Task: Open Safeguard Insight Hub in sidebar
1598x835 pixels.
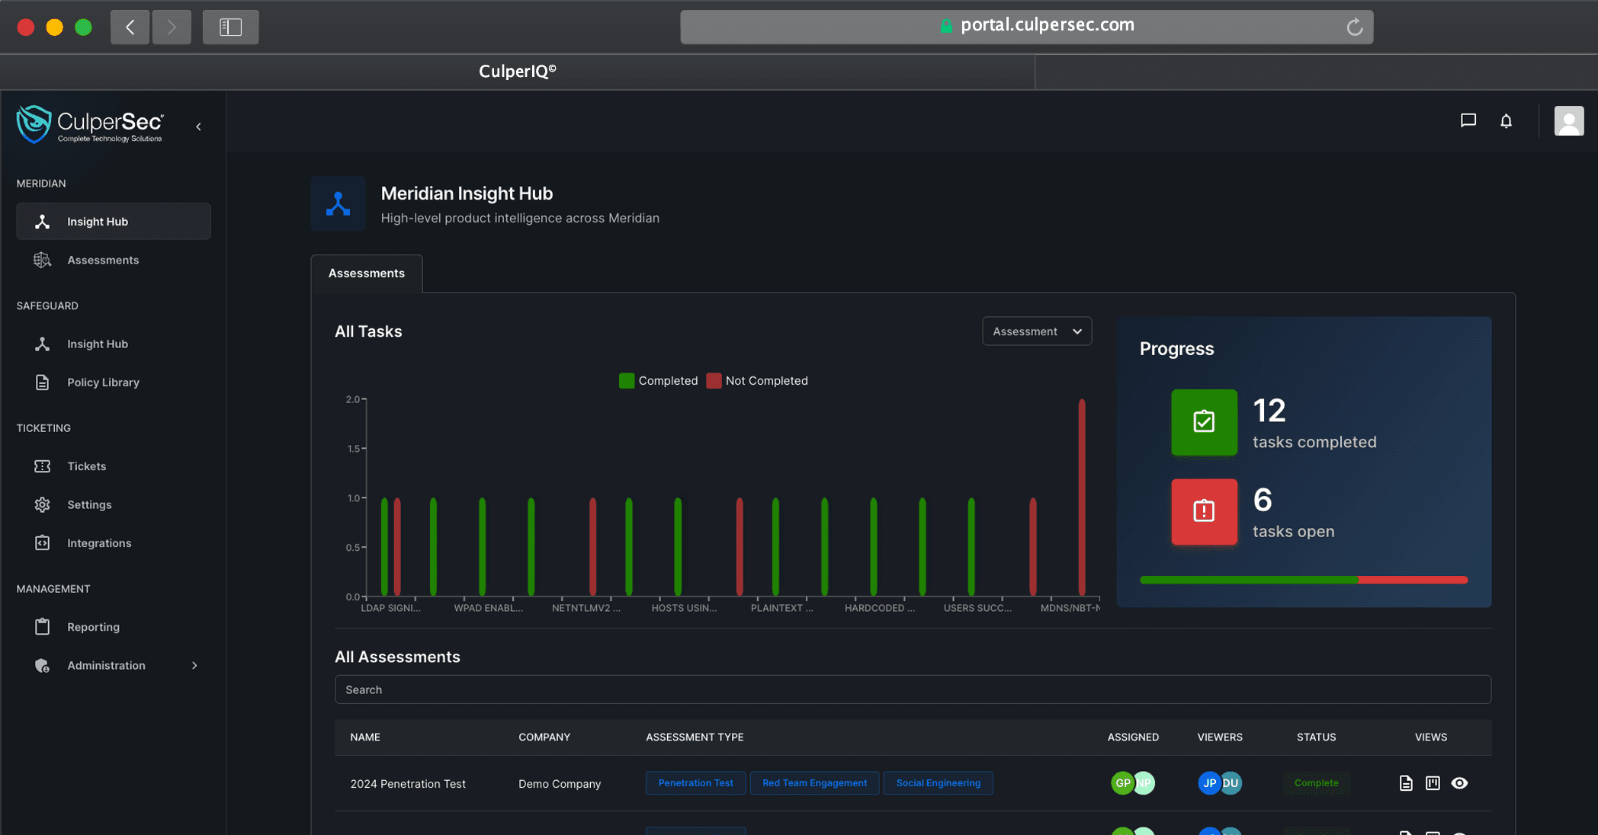Action: coord(113,344)
